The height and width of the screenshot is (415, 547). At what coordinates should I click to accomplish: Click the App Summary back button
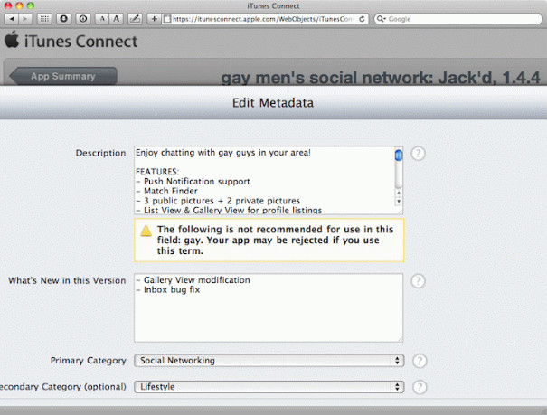click(62, 76)
